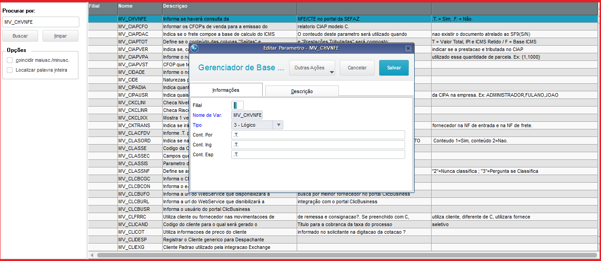Sort by the Nome column header

[x=140, y=8]
